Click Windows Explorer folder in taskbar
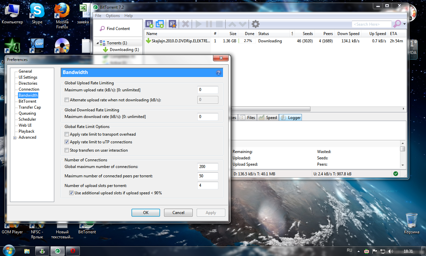This screenshot has width=426, height=256. 27,251
